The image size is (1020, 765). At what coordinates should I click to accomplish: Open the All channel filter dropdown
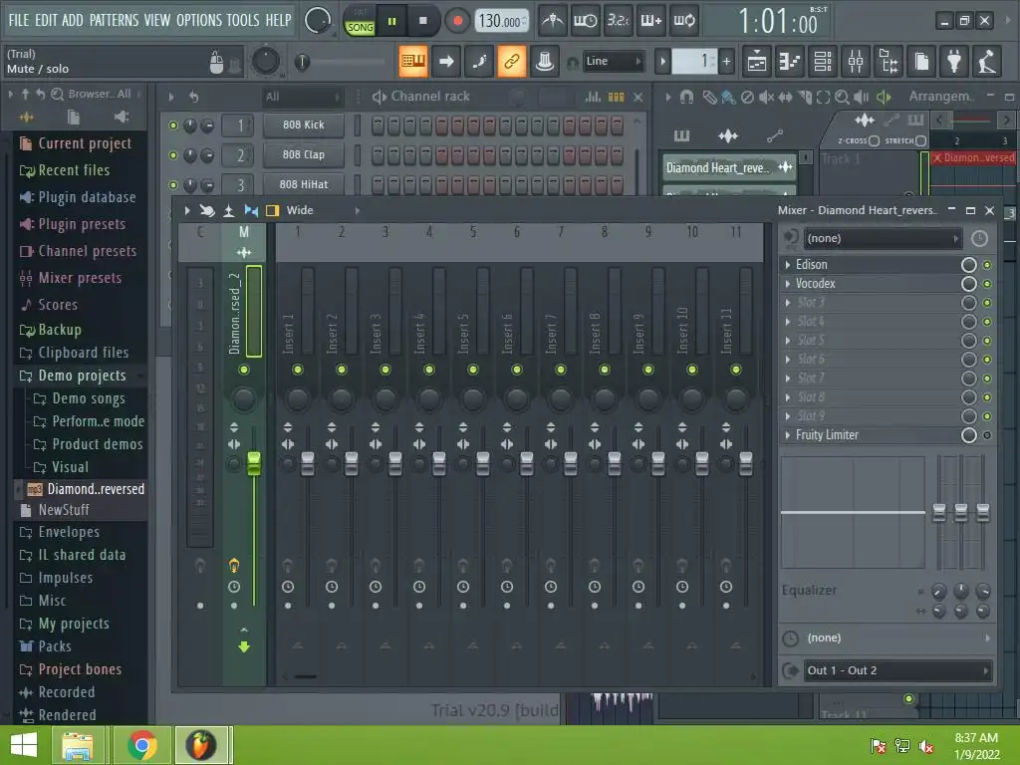pyautogui.click(x=303, y=97)
